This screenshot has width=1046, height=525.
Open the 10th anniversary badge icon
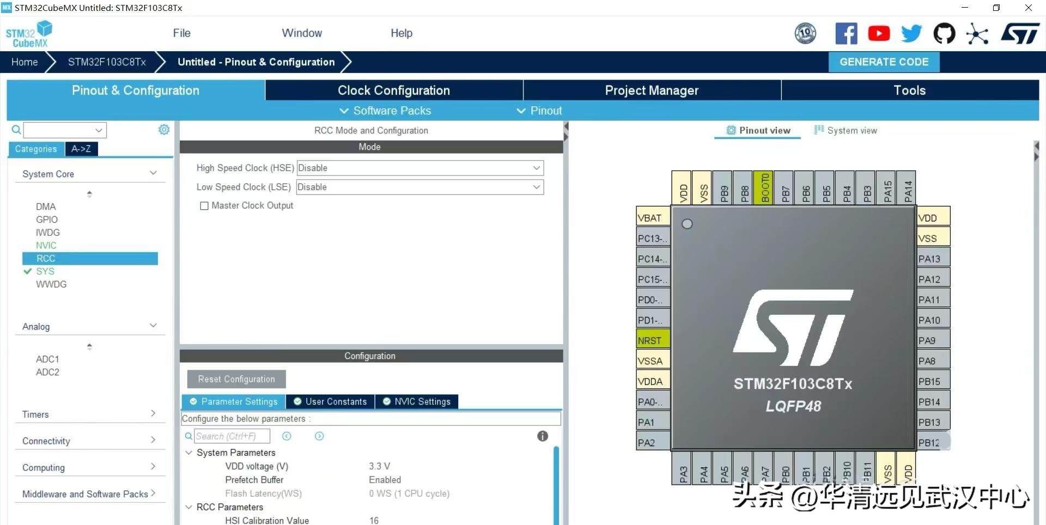pyautogui.click(x=805, y=33)
